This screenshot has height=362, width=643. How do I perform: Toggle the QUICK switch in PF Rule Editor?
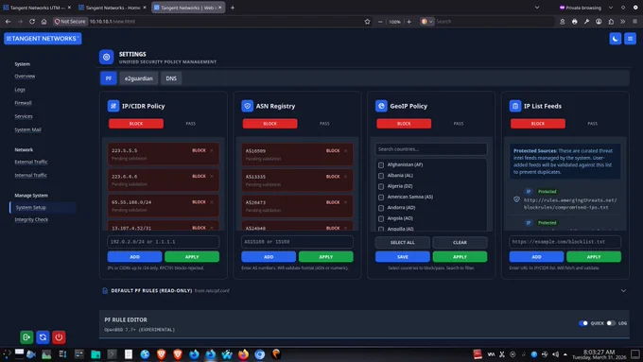(583, 323)
